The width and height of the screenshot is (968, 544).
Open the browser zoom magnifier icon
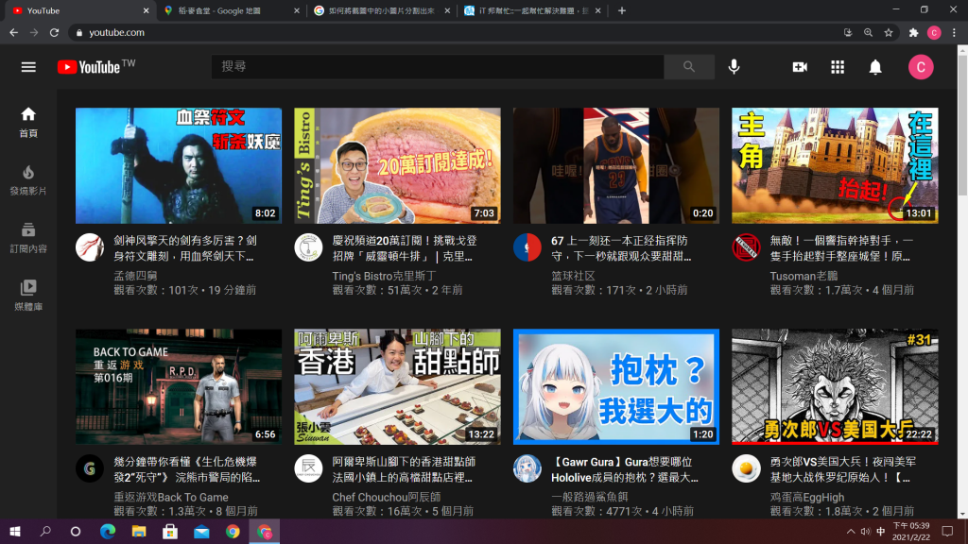pyautogui.click(x=868, y=33)
